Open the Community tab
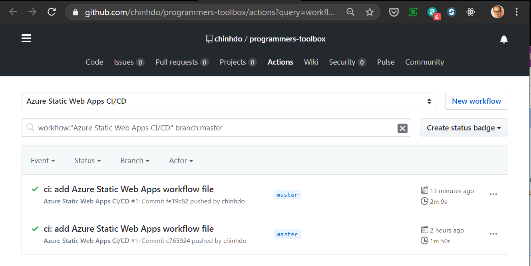This screenshot has height=266, width=531. click(424, 62)
